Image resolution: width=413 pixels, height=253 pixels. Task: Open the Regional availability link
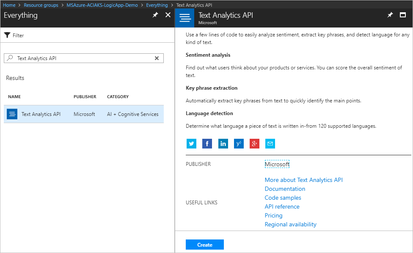tap(291, 224)
